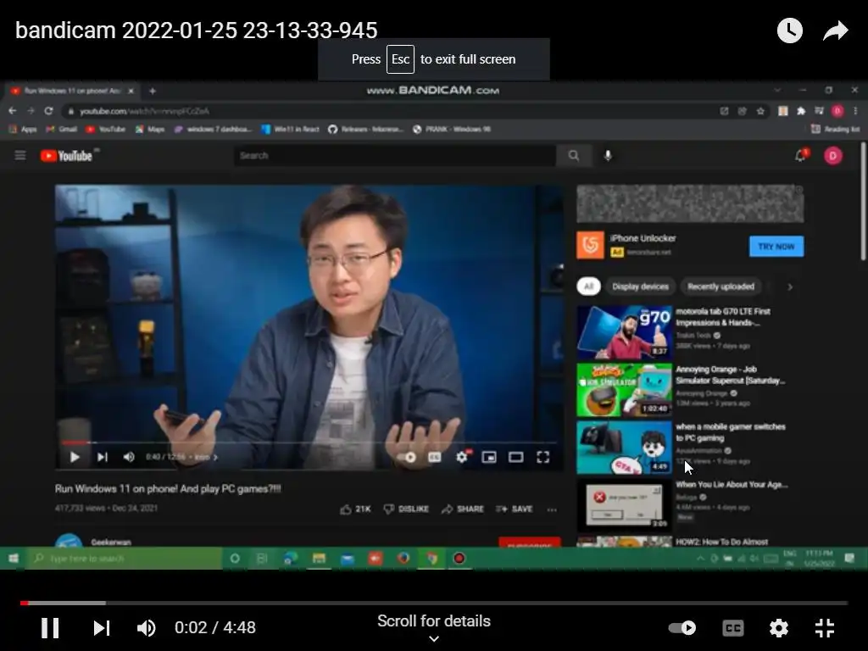Focus the YouTube Search field
This screenshot has height=651, width=868.
(x=395, y=156)
